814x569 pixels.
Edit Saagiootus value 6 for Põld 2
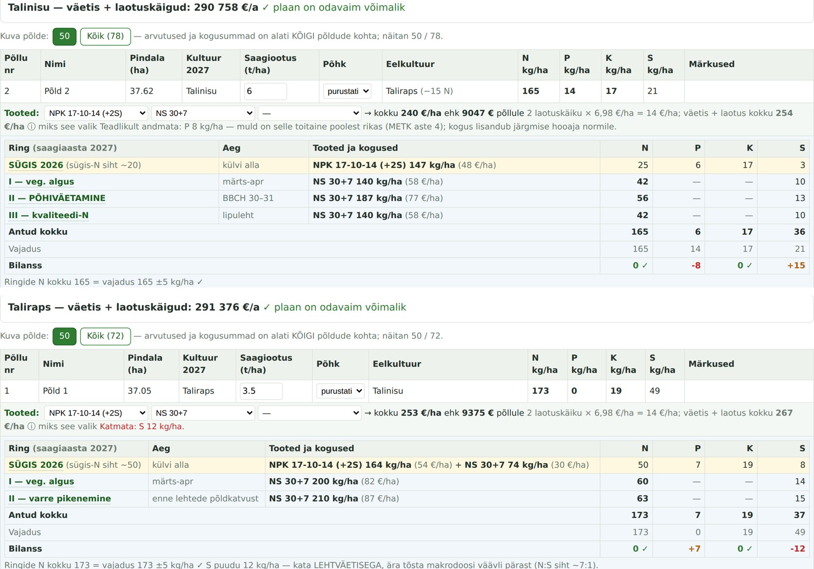(x=266, y=92)
